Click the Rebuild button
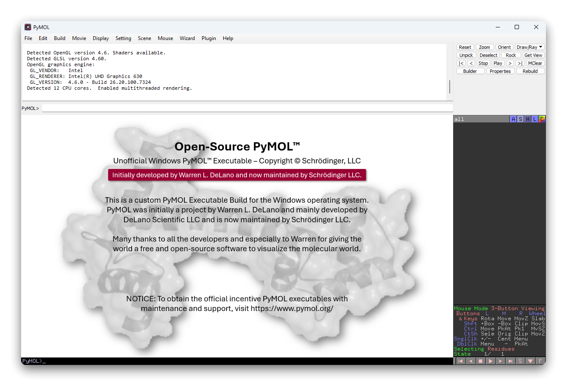 tap(530, 71)
